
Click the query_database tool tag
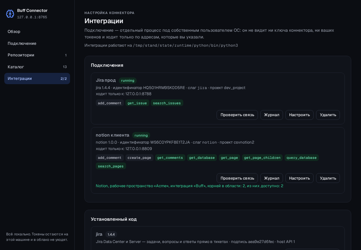(x=301, y=158)
